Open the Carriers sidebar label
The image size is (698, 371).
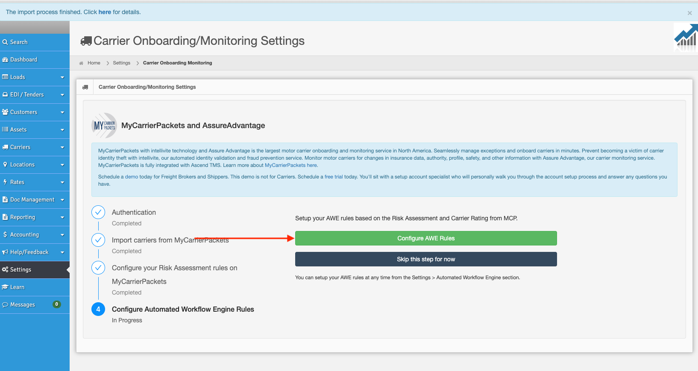click(20, 147)
